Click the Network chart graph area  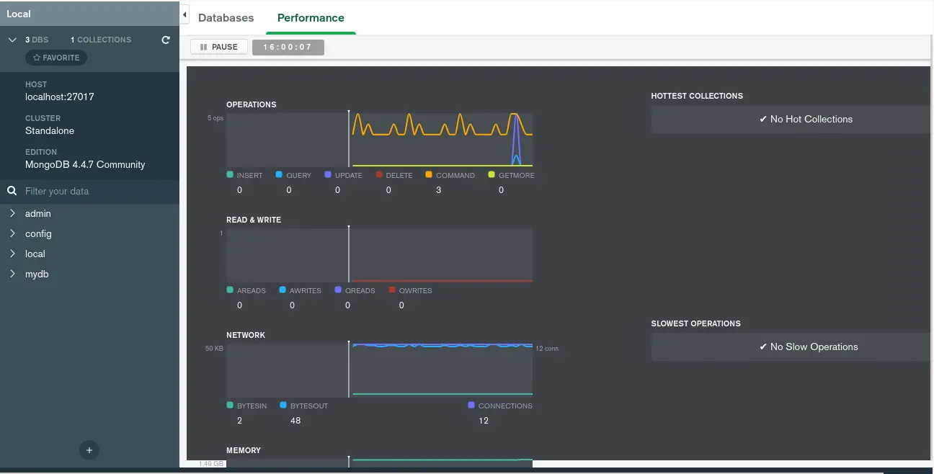380,370
